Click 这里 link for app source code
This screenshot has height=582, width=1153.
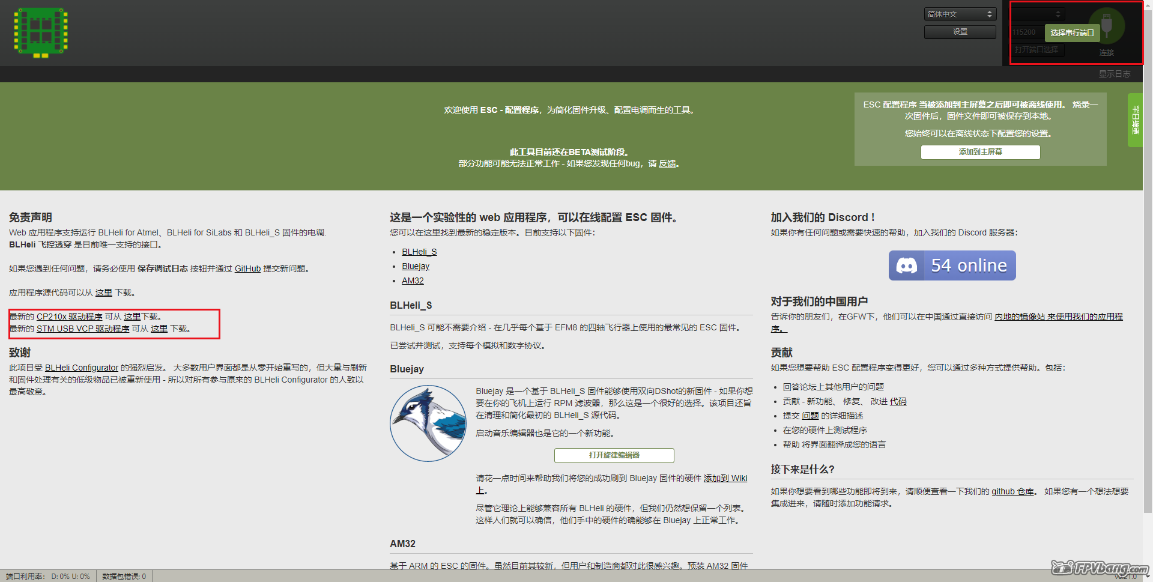click(x=104, y=293)
